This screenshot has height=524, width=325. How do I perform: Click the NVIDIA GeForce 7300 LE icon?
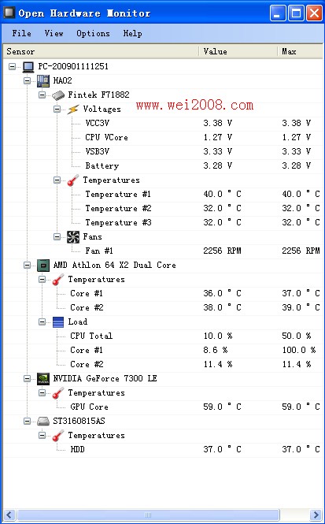click(x=43, y=379)
